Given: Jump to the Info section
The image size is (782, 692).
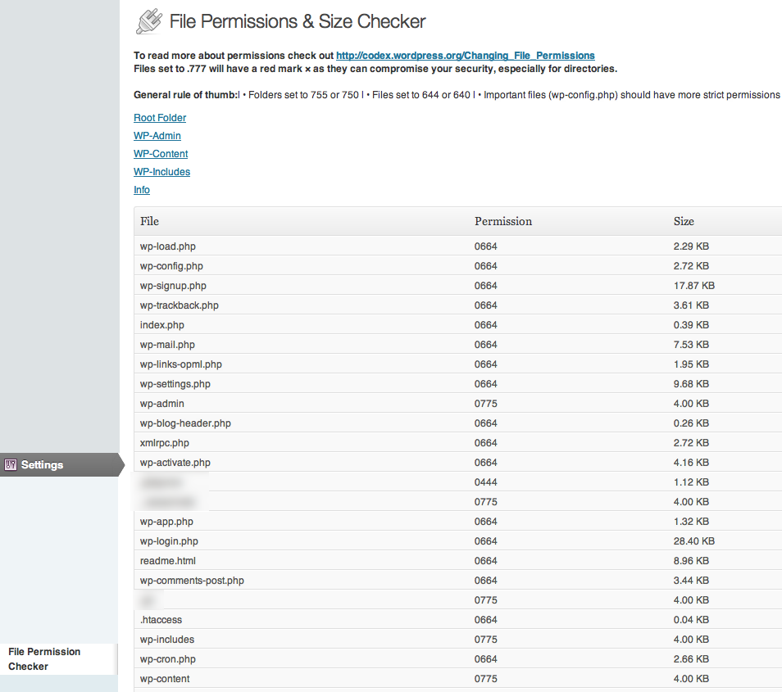Looking at the screenshot, I should pyautogui.click(x=142, y=189).
